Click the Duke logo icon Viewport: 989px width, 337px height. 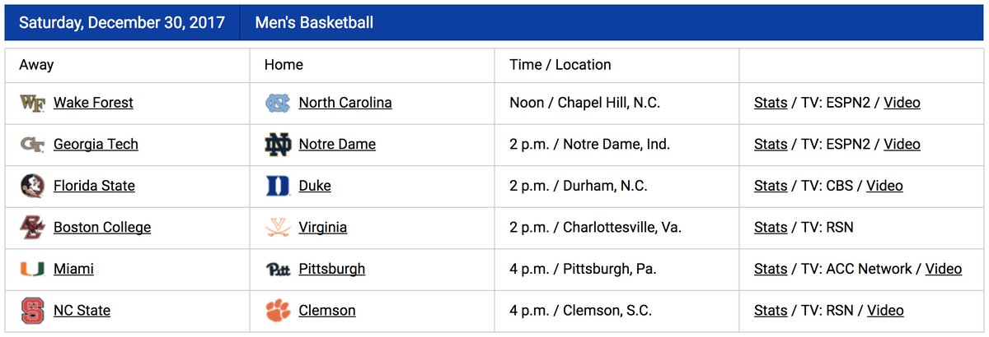click(x=278, y=186)
